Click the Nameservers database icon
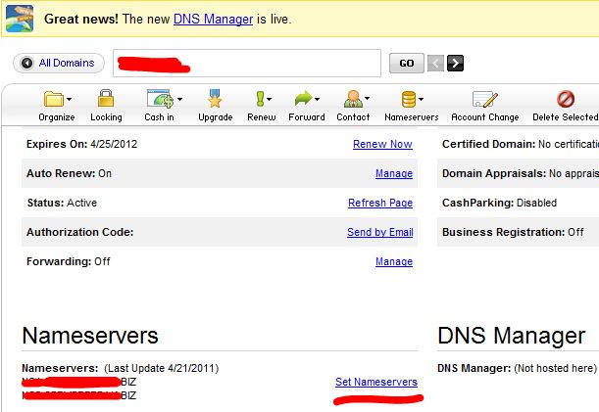The width and height of the screenshot is (599, 412). (409, 99)
